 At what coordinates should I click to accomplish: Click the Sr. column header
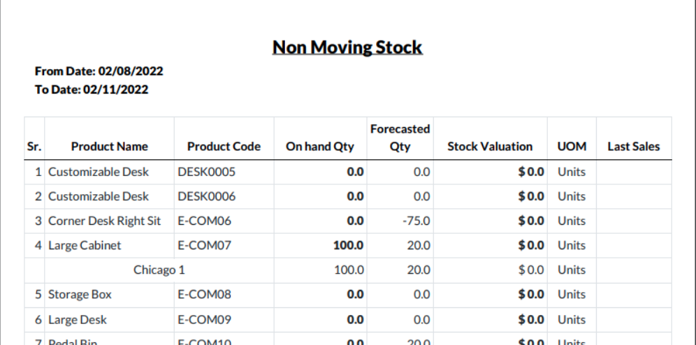35,147
